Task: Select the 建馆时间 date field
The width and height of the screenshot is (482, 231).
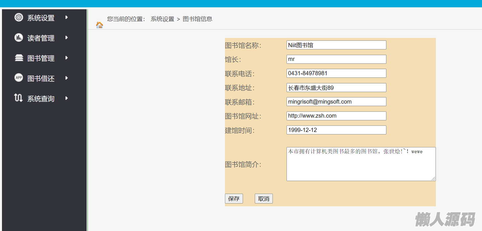Action: (x=336, y=130)
